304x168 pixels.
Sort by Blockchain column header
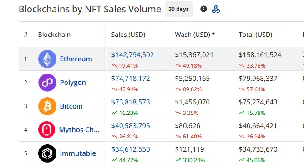coord(54,35)
